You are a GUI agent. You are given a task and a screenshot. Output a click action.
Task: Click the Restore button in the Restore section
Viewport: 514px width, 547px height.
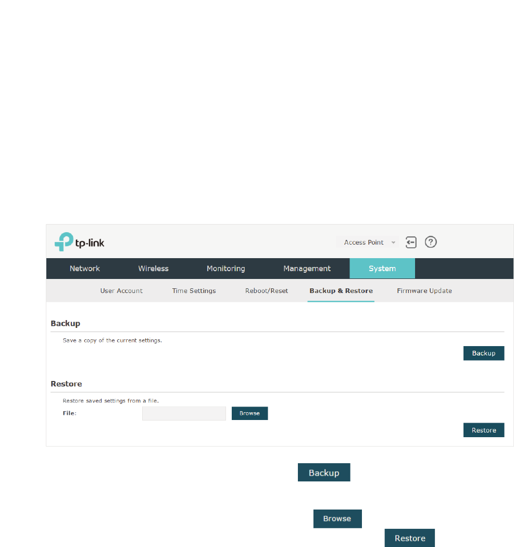click(x=484, y=430)
